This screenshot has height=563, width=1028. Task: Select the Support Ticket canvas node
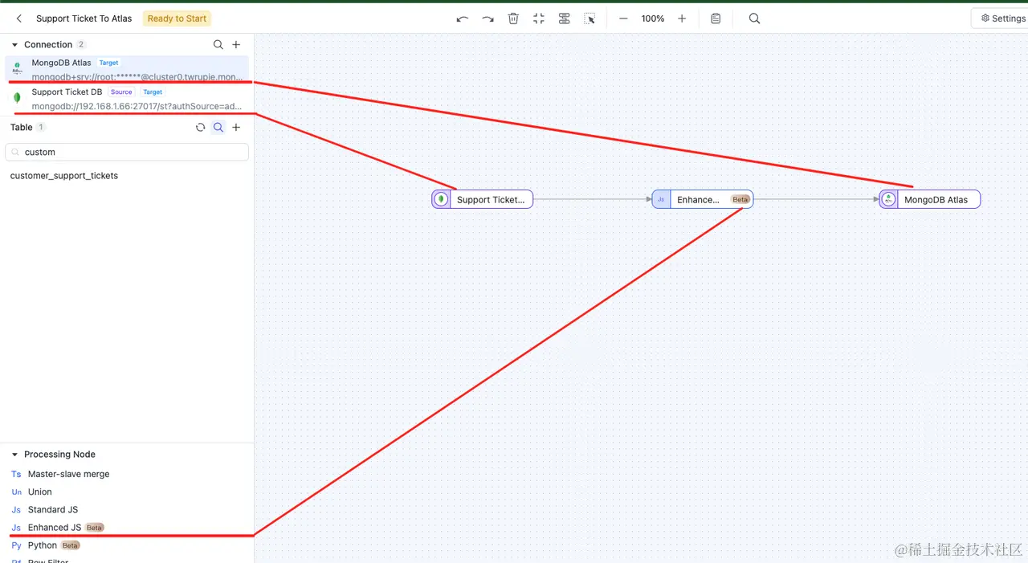(x=483, y=199)
